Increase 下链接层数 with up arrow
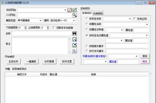The height and width of the screenshot is (103, 156). point(25,27)
